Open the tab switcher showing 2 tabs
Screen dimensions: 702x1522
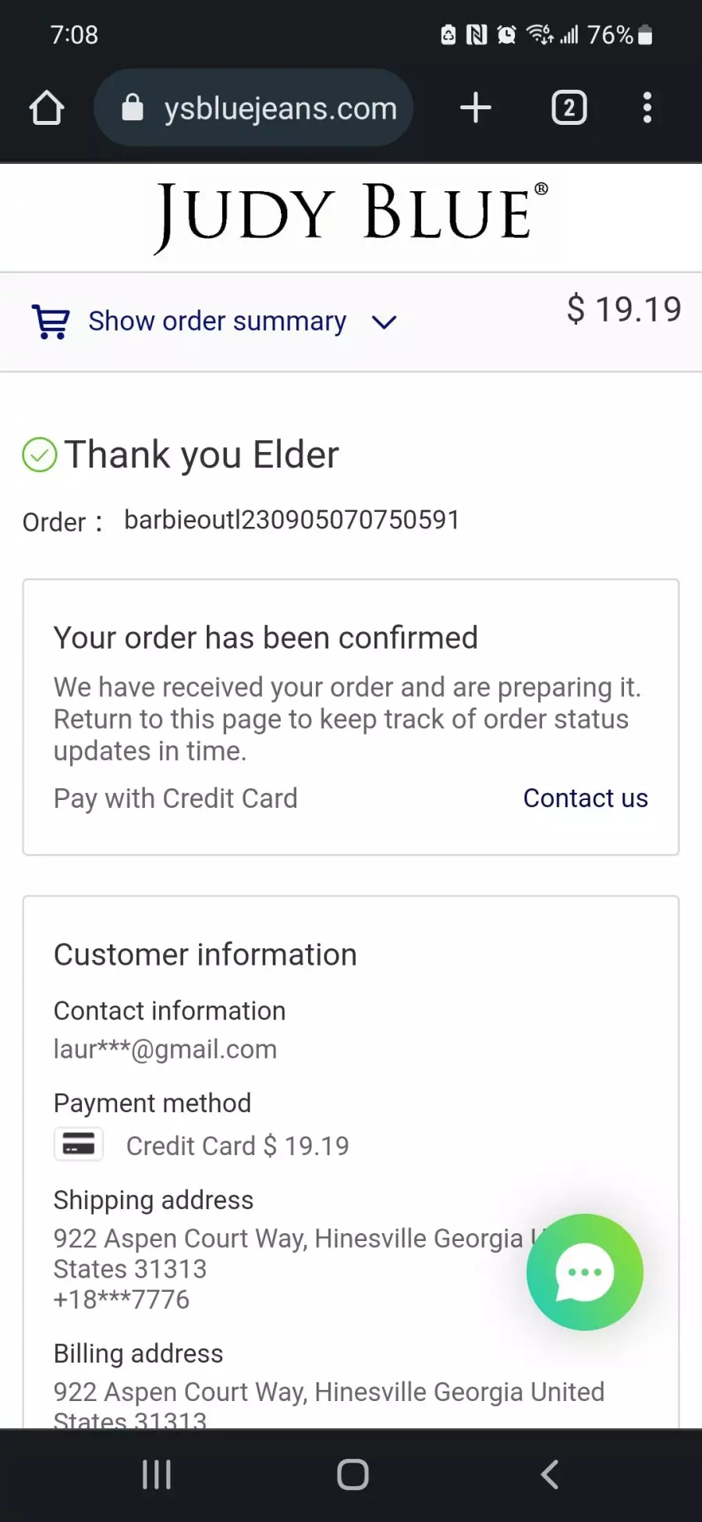tap(569, 108)
